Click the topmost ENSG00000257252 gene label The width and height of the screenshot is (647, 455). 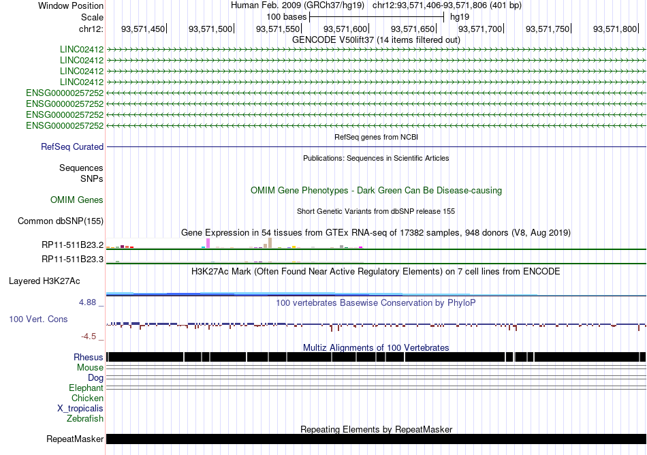(x=65, y=93)
